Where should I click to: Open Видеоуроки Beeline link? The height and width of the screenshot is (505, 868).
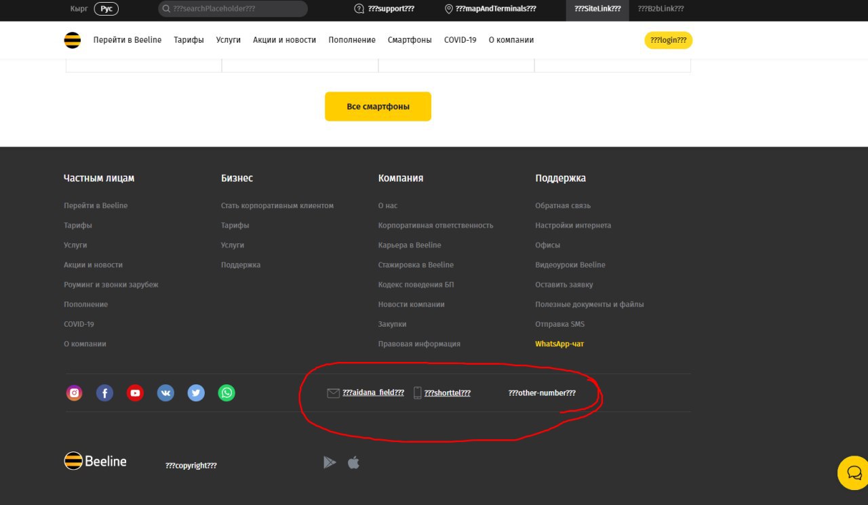(570, 265)
